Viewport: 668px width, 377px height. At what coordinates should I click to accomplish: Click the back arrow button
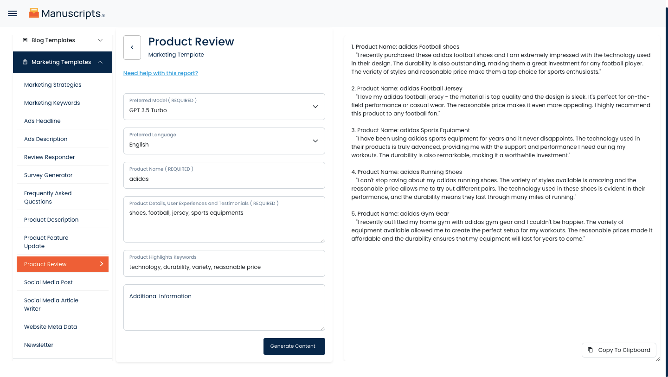(132, 47)
